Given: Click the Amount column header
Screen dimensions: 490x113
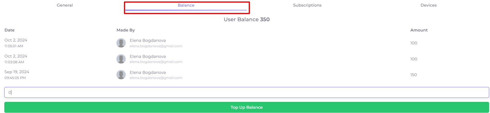Looking at the screenshot, I should 419,30.
